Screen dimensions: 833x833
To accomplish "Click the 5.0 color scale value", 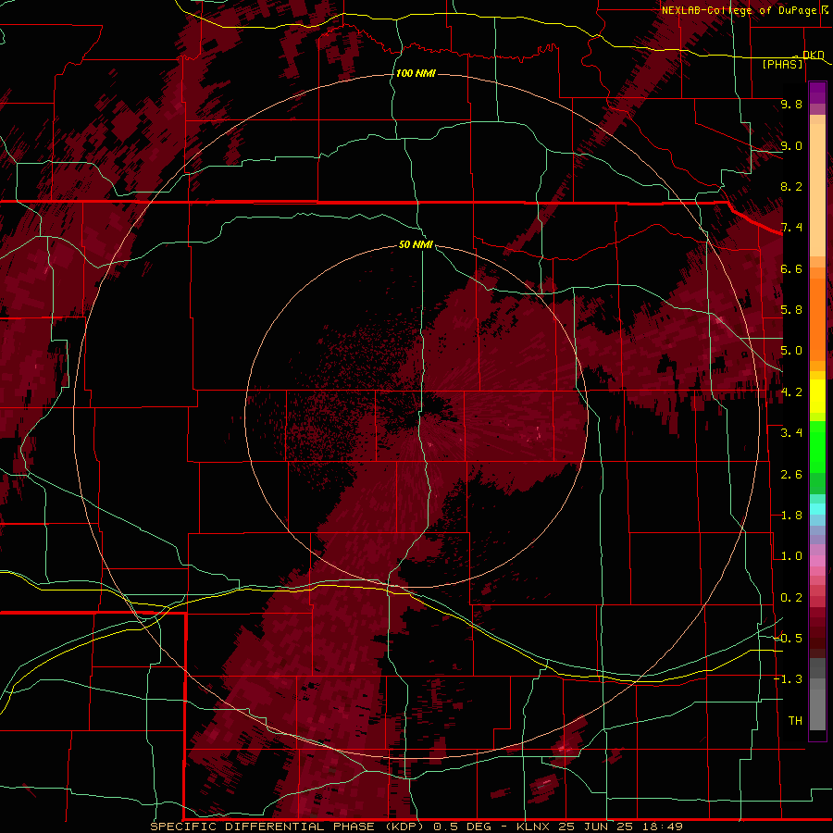I will [791, 351].
